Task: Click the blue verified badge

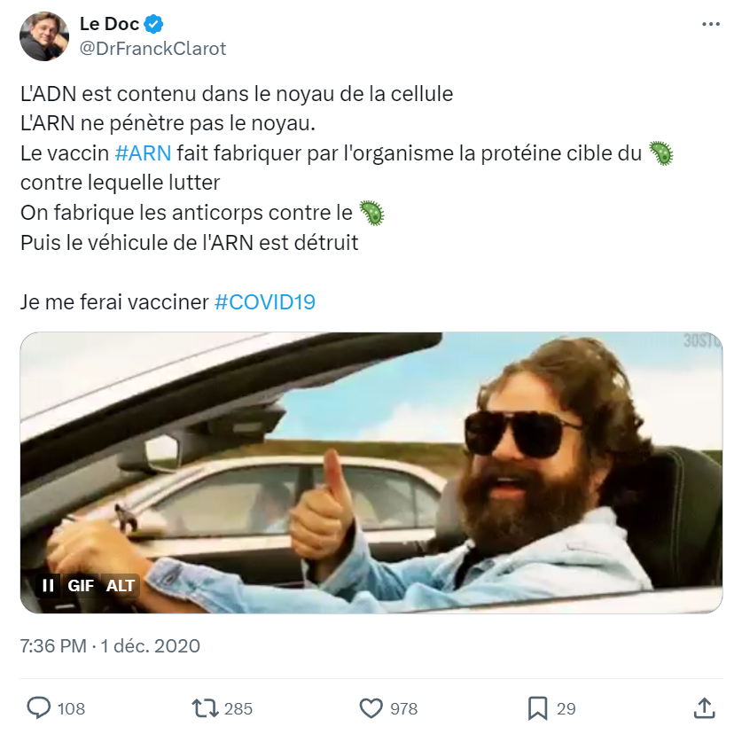Action: (x=153, y=24)
